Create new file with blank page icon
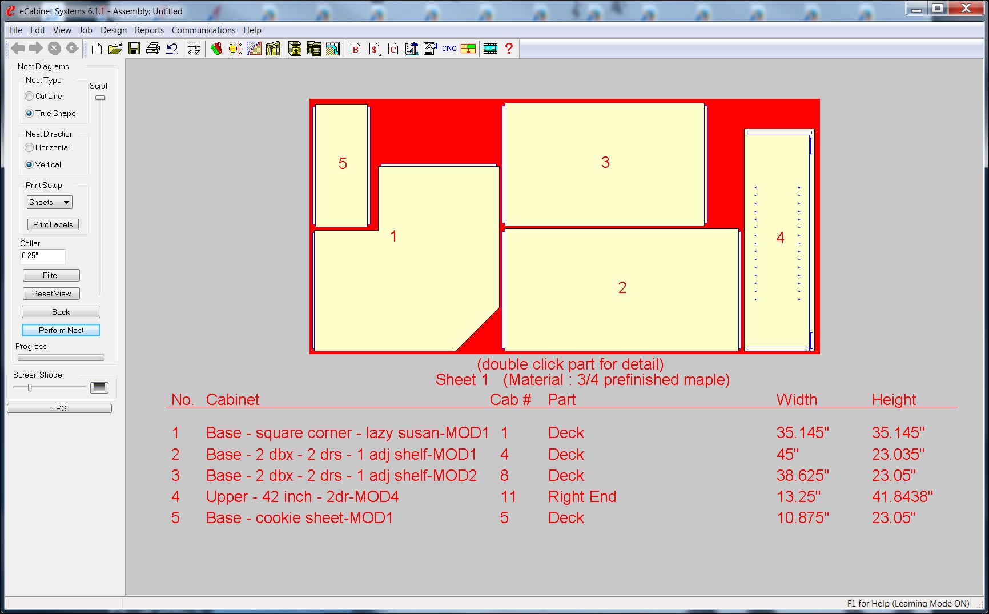 pyautogui.click(x=97, y=49)
